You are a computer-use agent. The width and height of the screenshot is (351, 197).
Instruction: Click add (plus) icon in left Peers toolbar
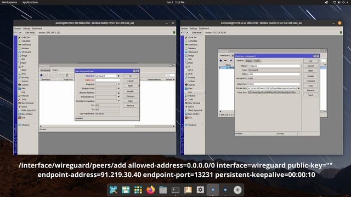click(41, 76)
